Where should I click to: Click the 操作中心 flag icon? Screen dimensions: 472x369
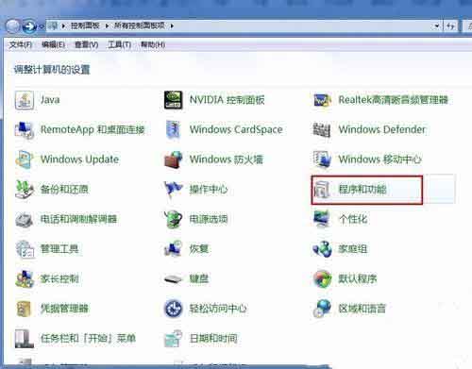pos(173,189)
